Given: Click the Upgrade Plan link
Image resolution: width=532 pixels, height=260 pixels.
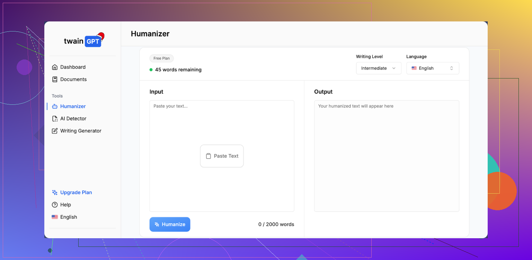Looking at the screenshot, I should [x=76, y=193].
